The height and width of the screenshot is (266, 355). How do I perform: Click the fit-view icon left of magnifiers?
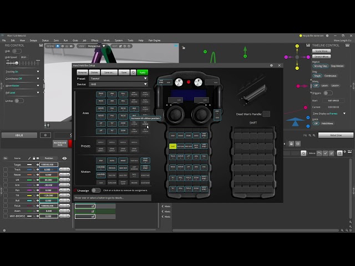[305, 135]
